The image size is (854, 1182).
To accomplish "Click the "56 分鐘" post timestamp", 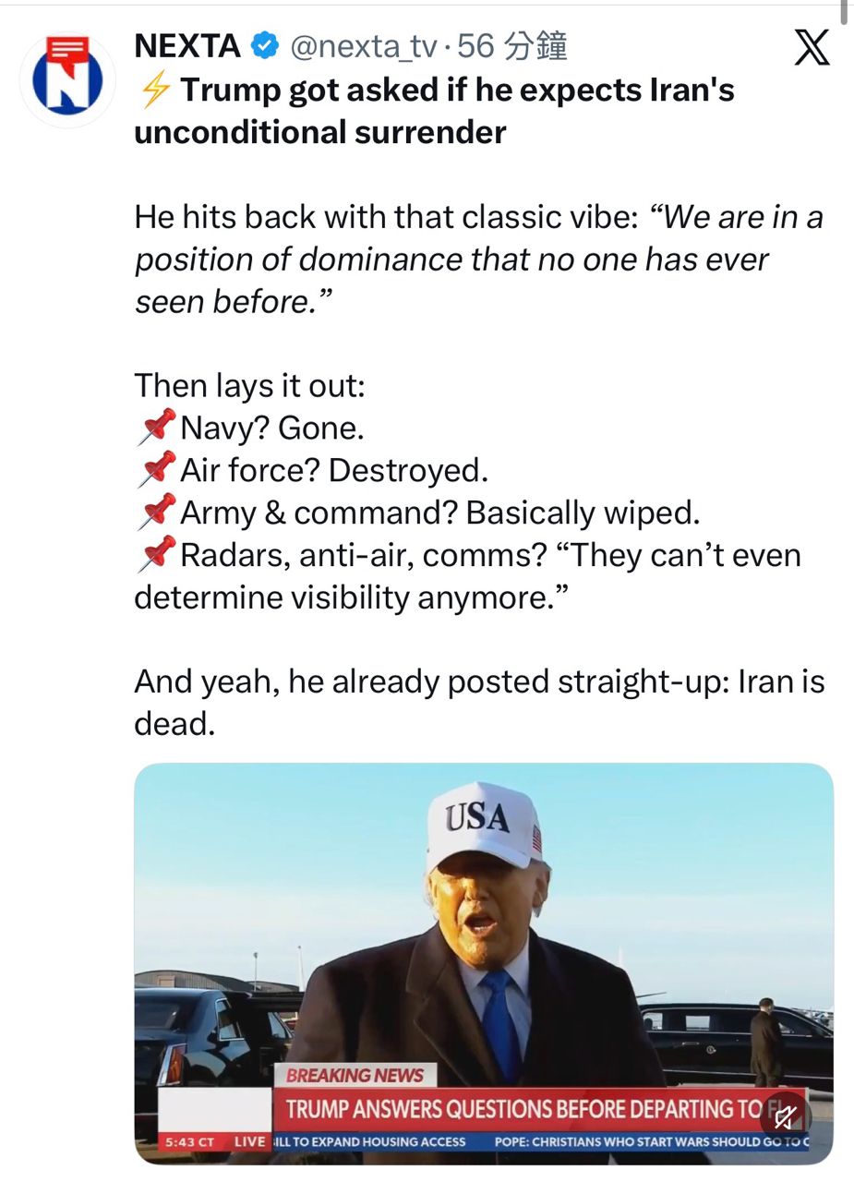I will click(x=513, y=46).
